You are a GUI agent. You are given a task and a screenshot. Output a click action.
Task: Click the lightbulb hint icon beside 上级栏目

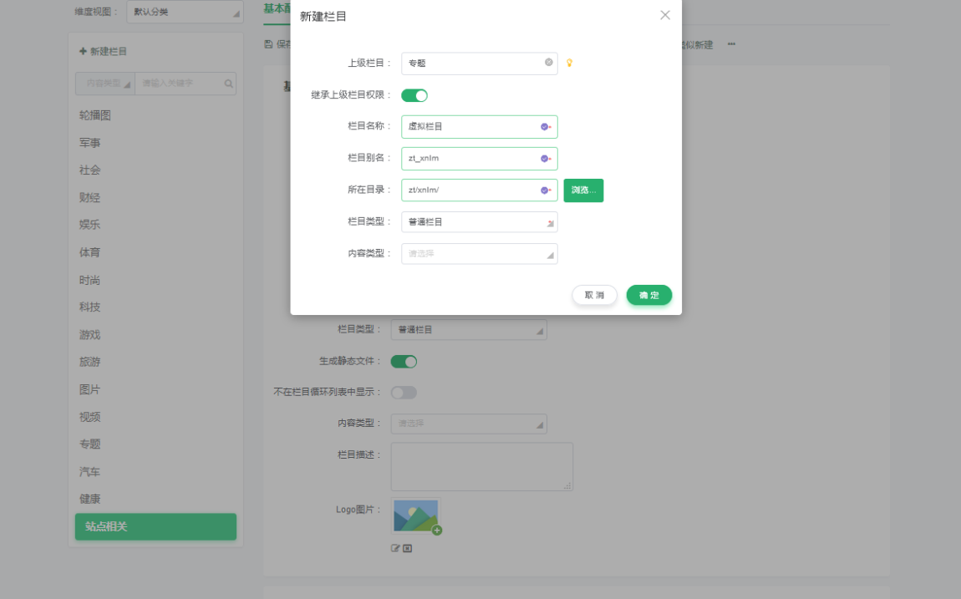pos(569,63)
